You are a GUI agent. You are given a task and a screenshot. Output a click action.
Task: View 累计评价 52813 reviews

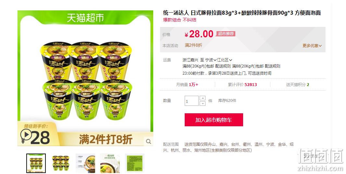click(242, 85)
